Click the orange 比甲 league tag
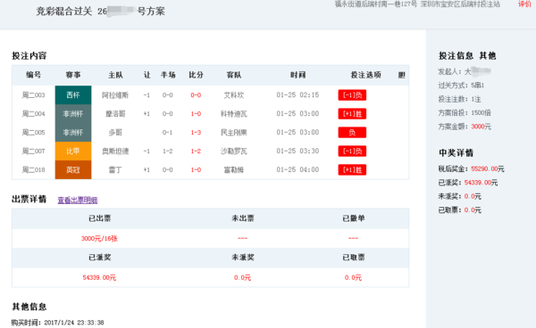Viewport: 536px width, 328px height. coord(73,151)
